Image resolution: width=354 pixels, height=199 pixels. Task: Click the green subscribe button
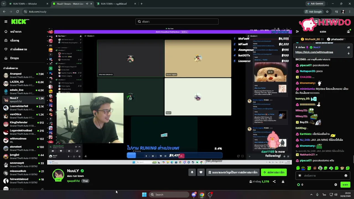[274, 172]
